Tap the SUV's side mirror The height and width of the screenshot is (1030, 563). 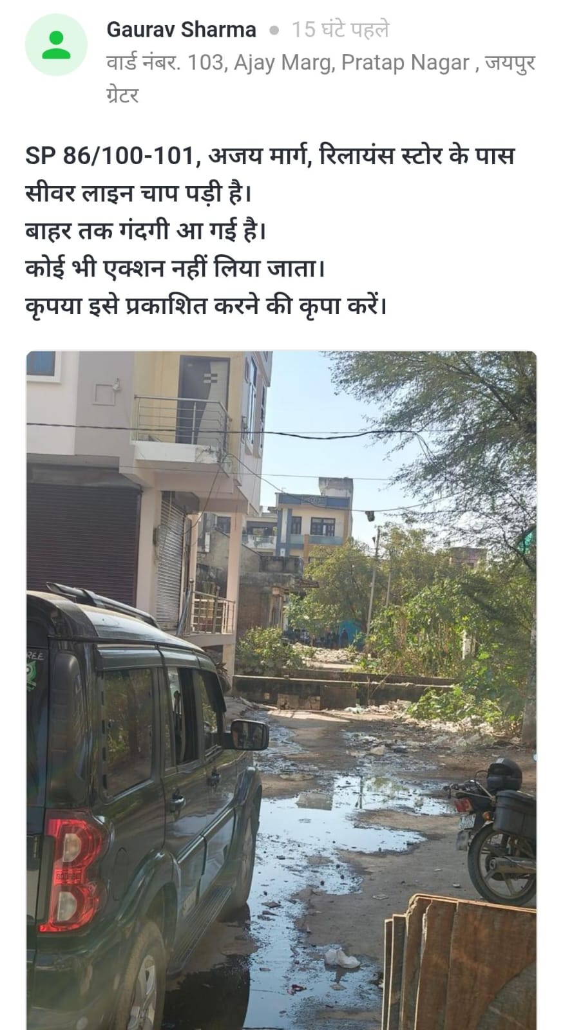(248, 735)
